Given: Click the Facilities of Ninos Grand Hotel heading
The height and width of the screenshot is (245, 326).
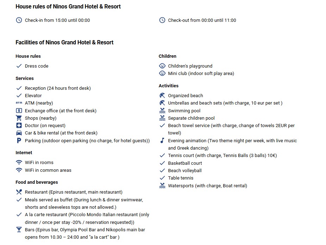Looking at the screenshot, I should point(64,42).
